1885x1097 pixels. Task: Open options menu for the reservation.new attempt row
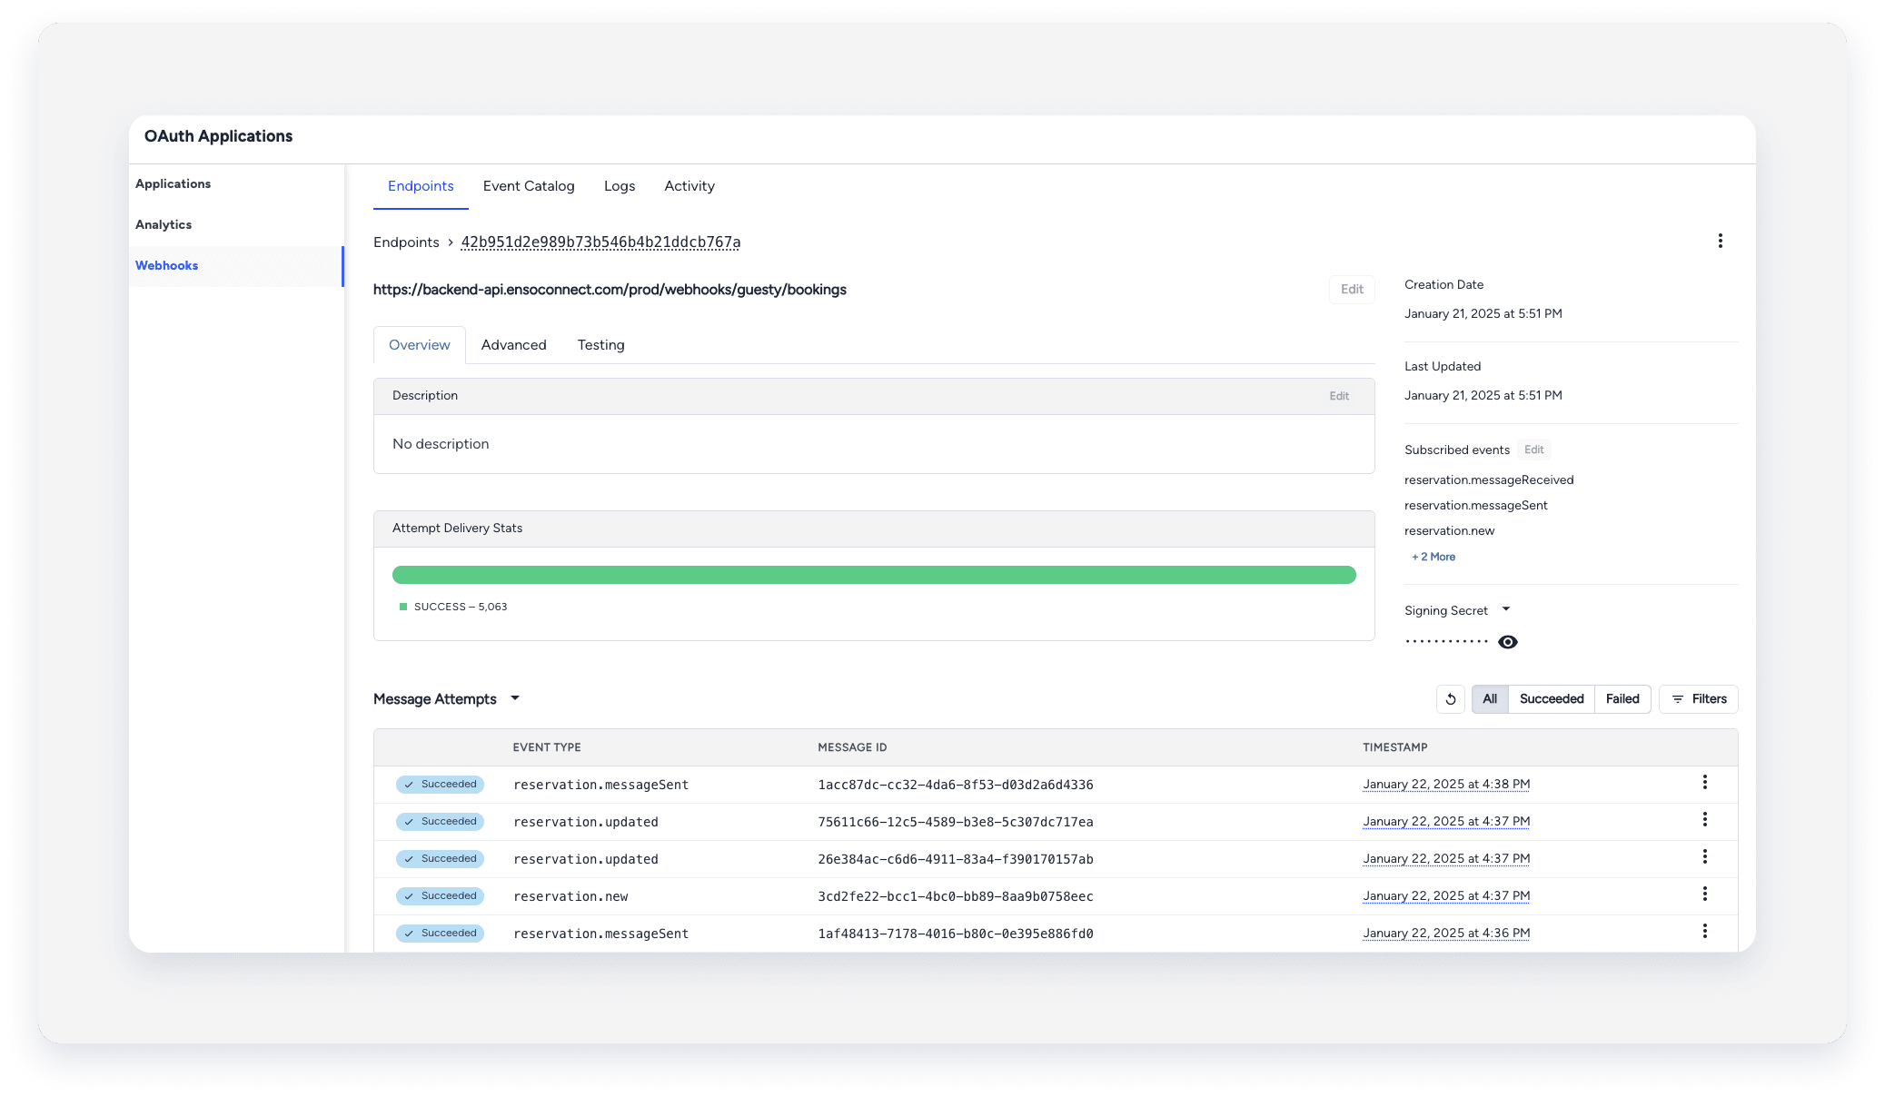[x=1705, y=894]
